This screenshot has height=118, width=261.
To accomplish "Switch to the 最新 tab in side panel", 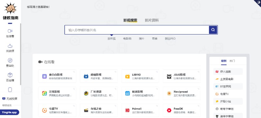I will [x=224, y=61].
